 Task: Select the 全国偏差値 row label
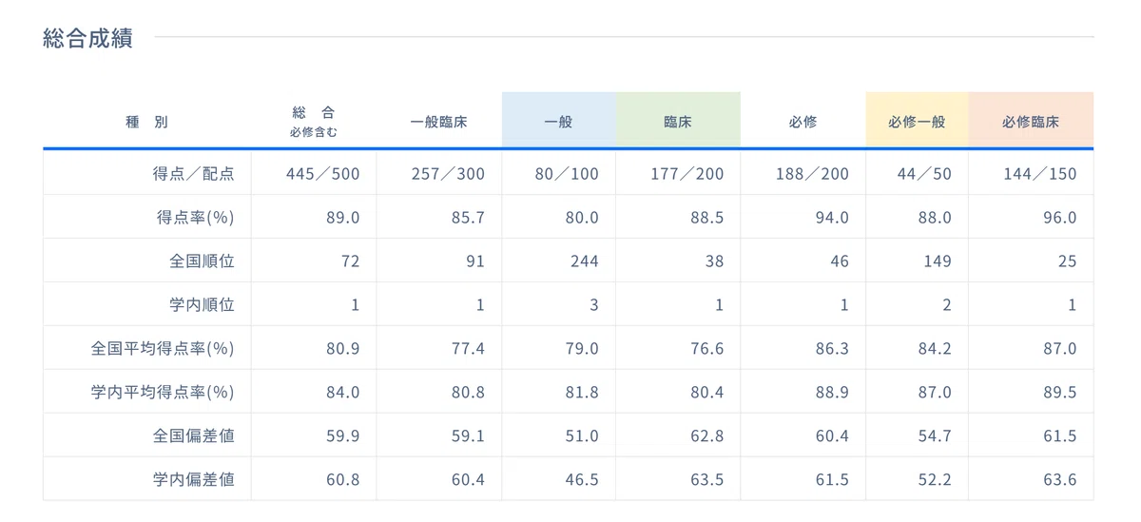point(193,436)
